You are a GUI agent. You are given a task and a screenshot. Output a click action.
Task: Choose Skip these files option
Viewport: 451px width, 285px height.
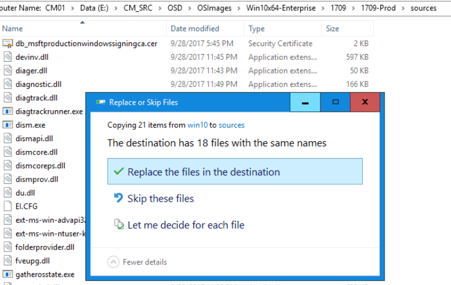[161, 198]
